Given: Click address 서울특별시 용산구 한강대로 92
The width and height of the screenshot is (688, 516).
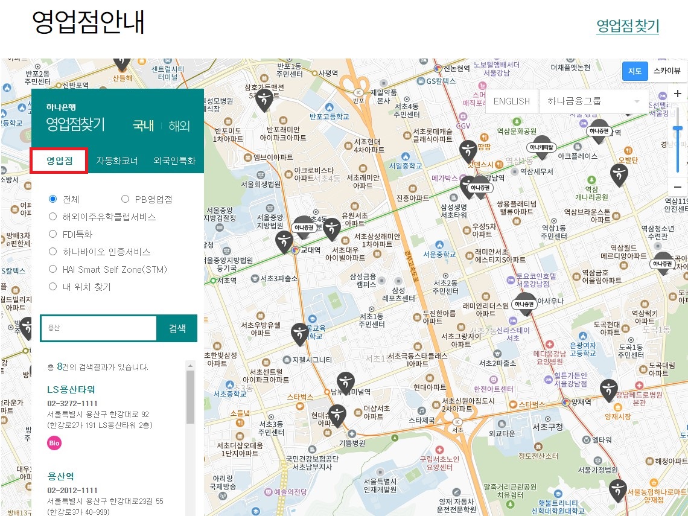Looking at the screenshot, I should coord(98,414).
